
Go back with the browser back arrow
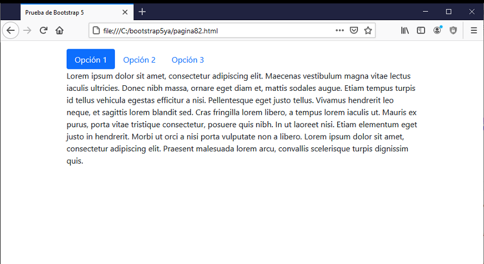point(11,30)
